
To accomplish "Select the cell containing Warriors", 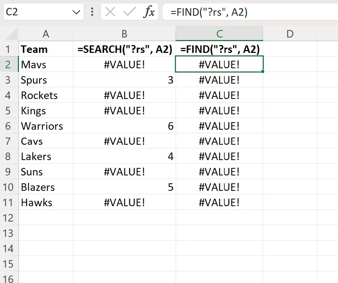I will point(46,126).
